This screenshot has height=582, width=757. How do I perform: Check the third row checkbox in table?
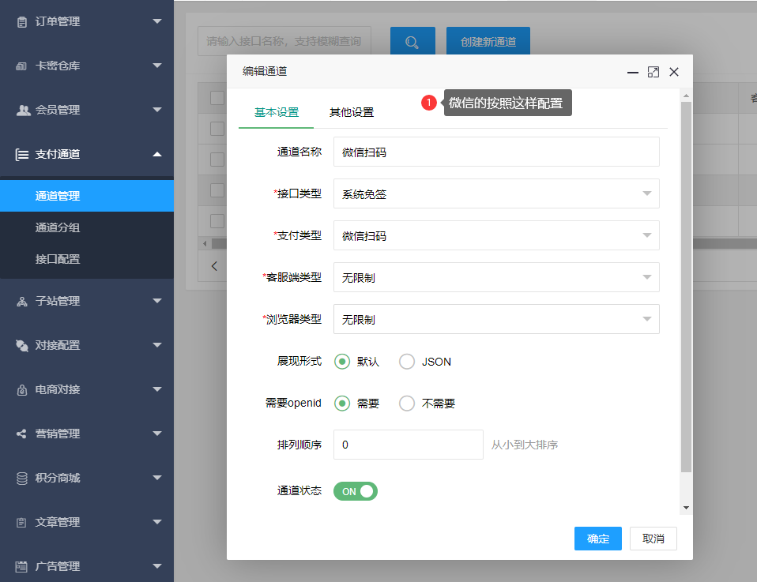[x=217, y=190]
